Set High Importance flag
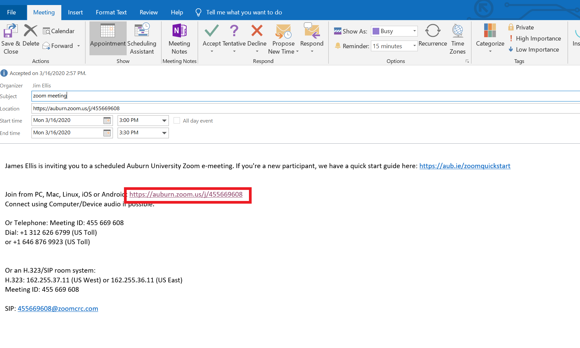The image size is (580, 348). 535,39
